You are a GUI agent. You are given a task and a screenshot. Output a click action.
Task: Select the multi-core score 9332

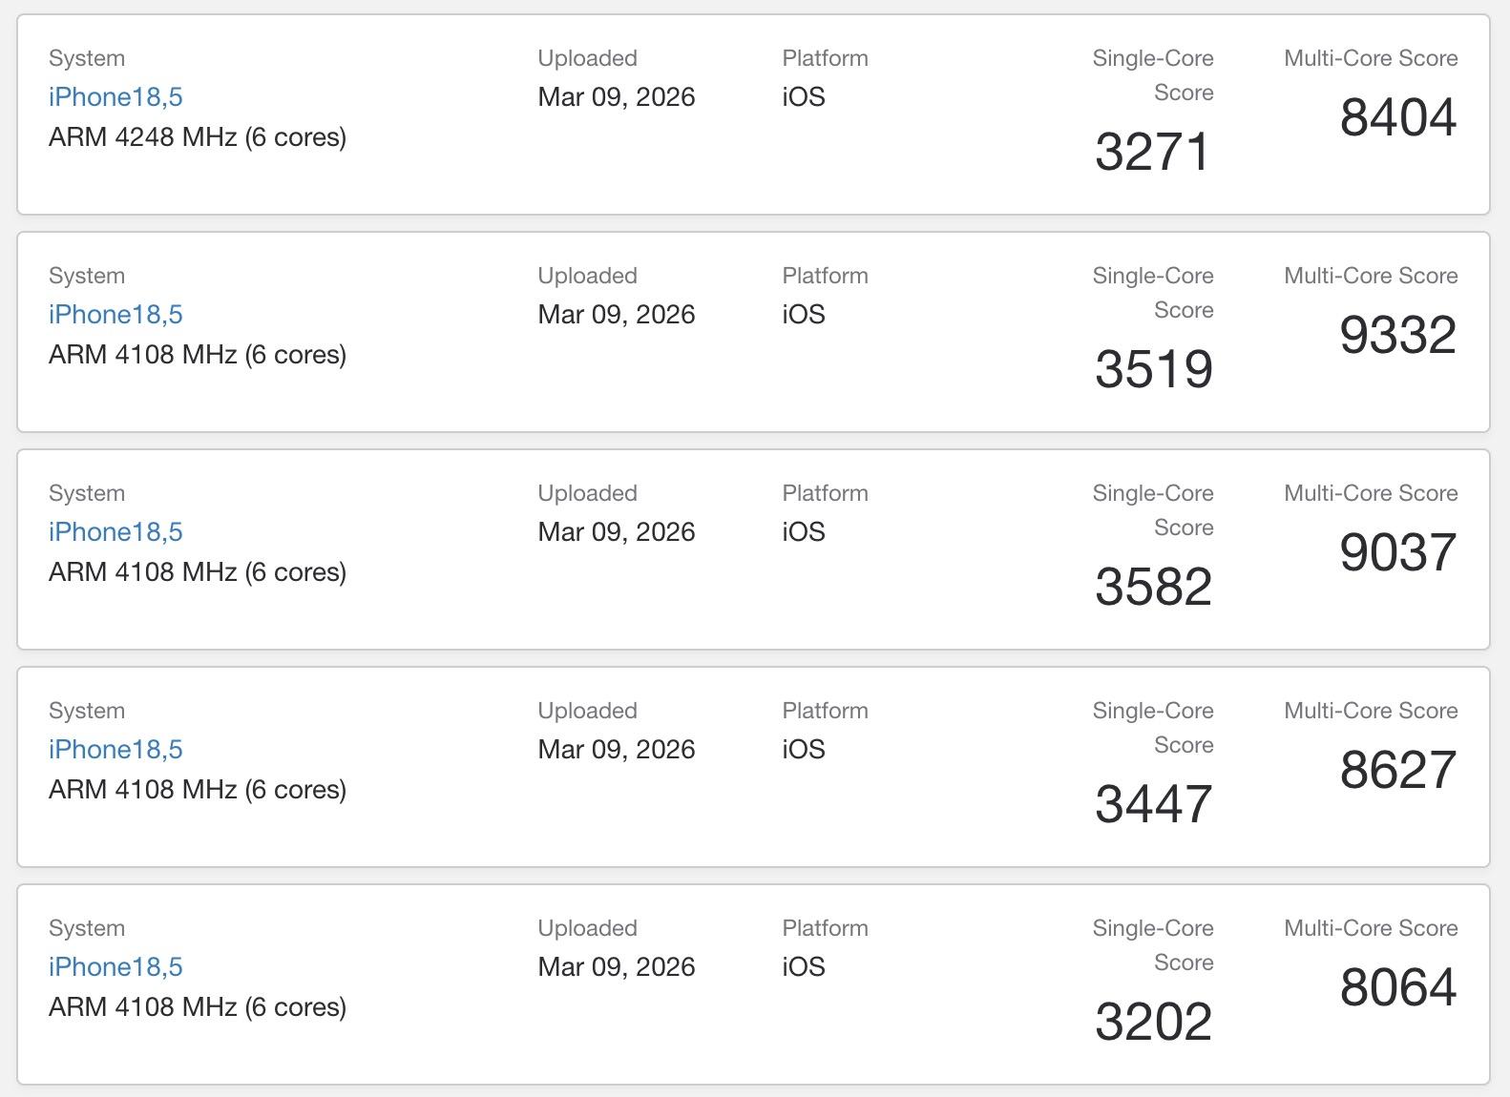coord(1397,336)
